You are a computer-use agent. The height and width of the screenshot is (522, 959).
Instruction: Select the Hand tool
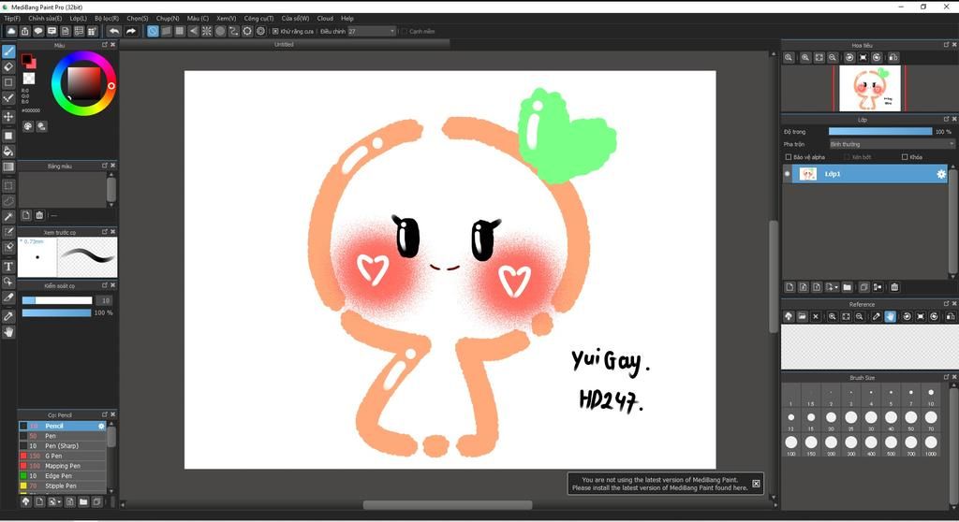(8, 332)
